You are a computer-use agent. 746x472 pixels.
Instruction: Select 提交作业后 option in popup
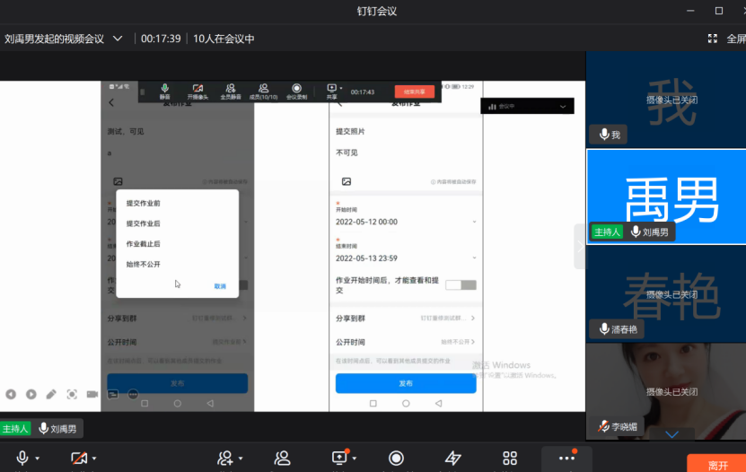pyautogui.click(x=144, y=223)
